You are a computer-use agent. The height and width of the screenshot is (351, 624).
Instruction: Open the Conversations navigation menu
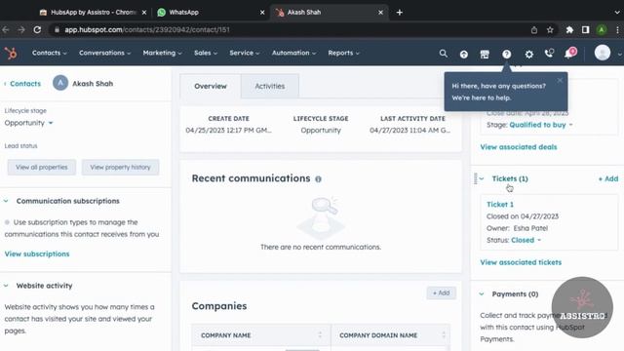(104, 53)
